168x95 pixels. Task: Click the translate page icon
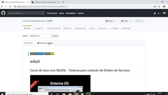click(x=155, y=7)
